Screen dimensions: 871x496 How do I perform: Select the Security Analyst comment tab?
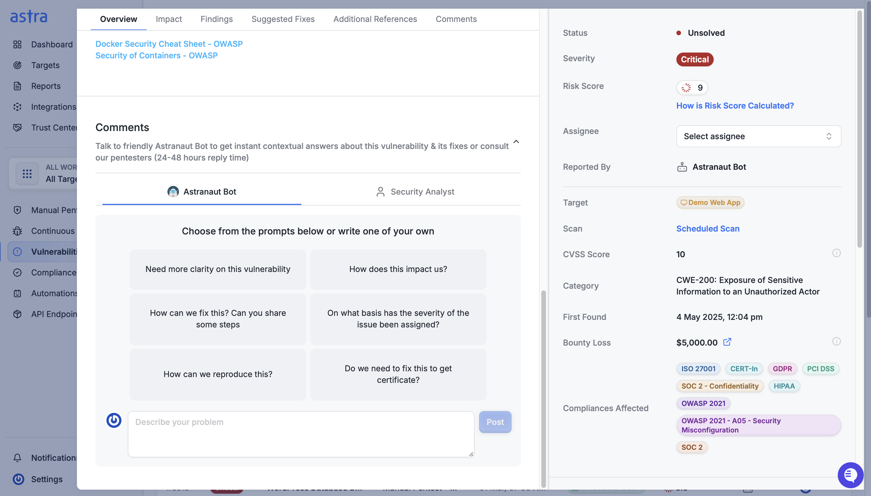415,191
